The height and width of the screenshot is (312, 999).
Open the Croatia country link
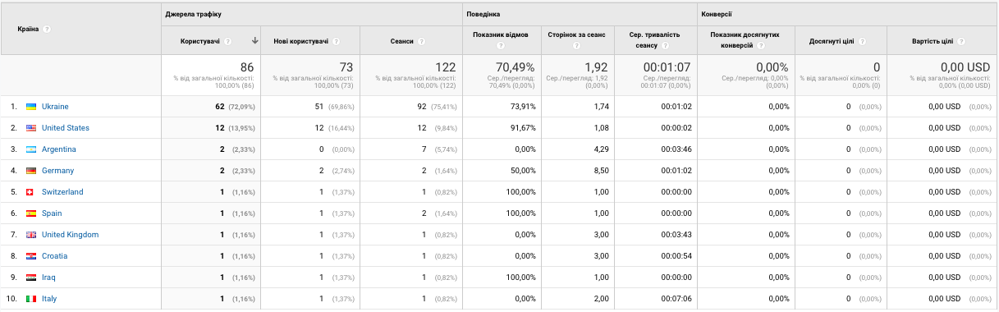pos(54,256)
